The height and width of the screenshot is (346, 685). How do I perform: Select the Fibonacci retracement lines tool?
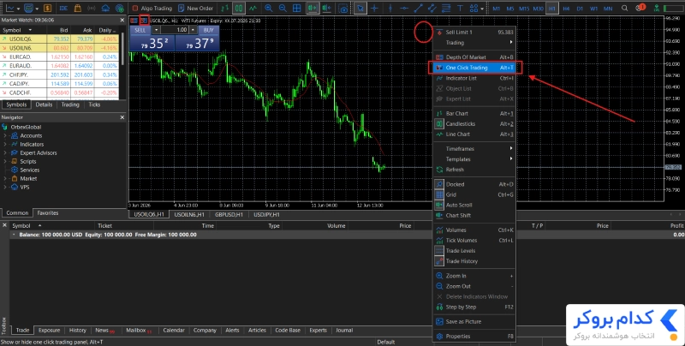click(x=446, y=9)
